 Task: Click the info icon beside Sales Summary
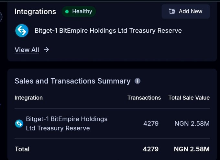(137, 81)
